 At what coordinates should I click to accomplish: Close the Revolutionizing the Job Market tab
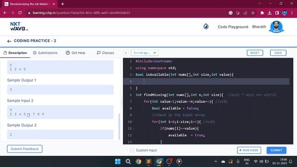point(54,4)
